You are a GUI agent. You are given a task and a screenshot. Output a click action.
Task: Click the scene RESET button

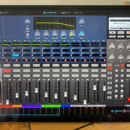[x=122, y=91]
